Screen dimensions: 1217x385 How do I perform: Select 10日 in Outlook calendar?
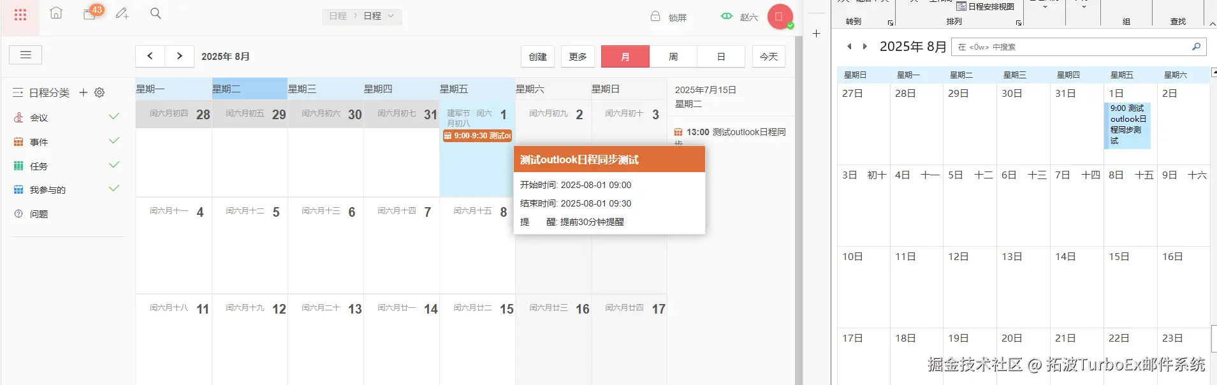[852, 257]
